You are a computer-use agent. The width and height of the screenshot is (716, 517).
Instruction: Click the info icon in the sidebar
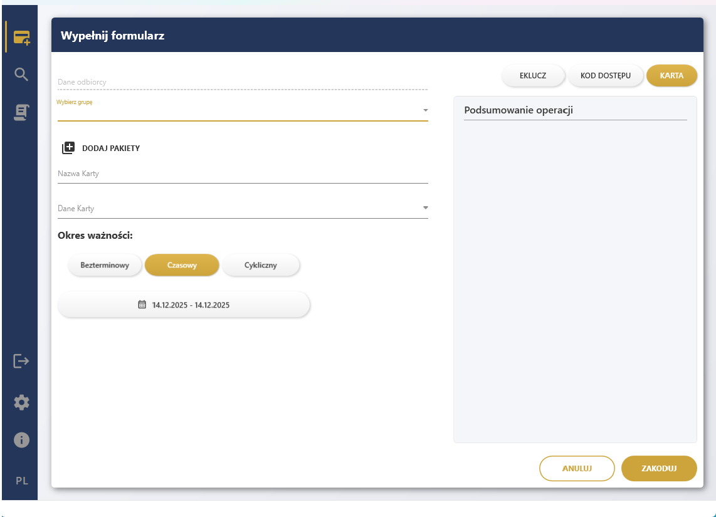click(21, 440)
